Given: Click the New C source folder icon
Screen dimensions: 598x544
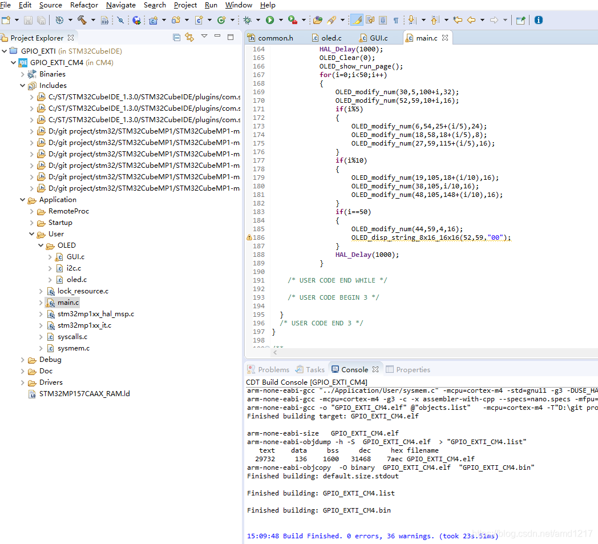Looking at the screenshot, I should click(x=153, y=20).
